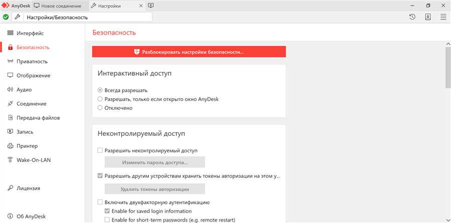Click the scrollbar up arrow
The image size is (451, 223).
pos(448,44)
